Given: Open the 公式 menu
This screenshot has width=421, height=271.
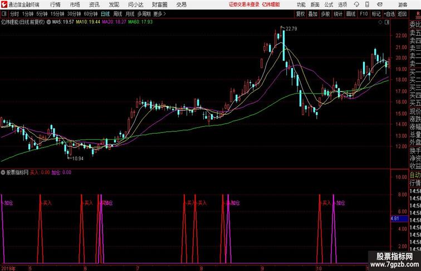Looking at the screenshot, I should pyautogui.click(x=329, y=4).
